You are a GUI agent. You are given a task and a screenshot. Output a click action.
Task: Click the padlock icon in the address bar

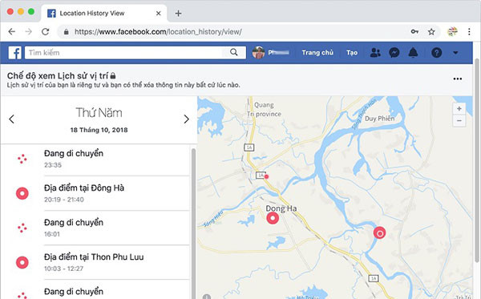66,31
